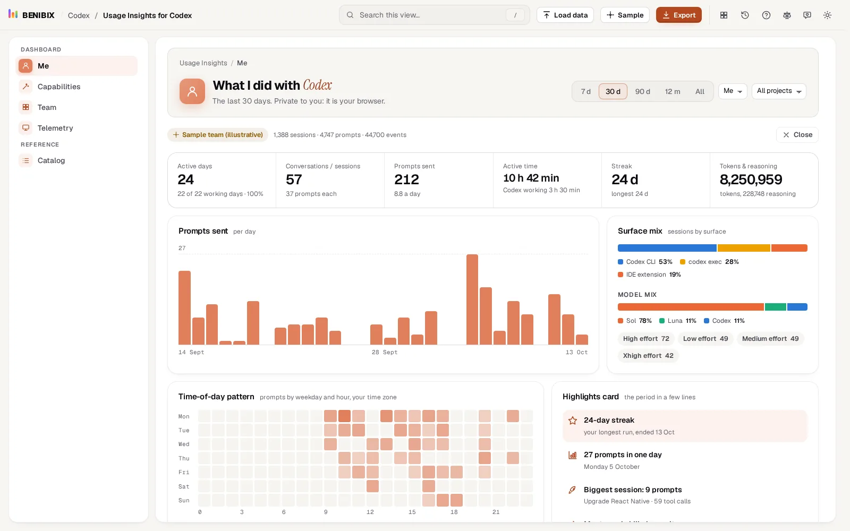This screenshot has height=531, width=850.
Task: Click the download icon on Export
Action: 666,15
